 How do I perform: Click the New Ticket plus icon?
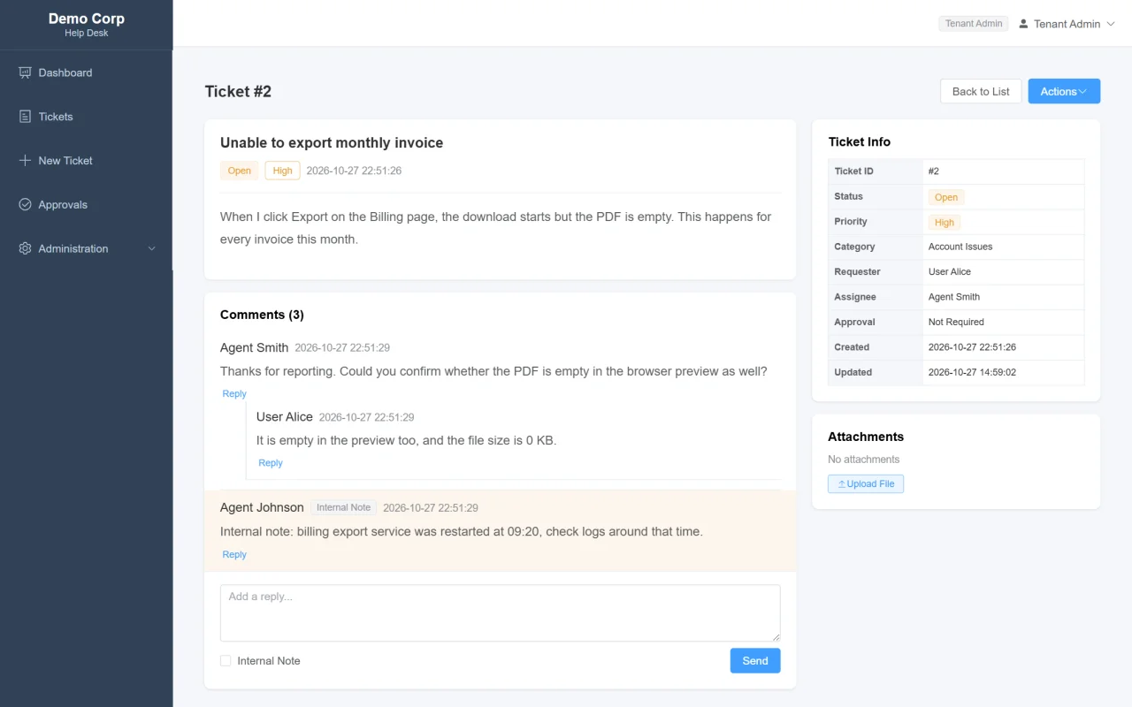tap(25, 161)
